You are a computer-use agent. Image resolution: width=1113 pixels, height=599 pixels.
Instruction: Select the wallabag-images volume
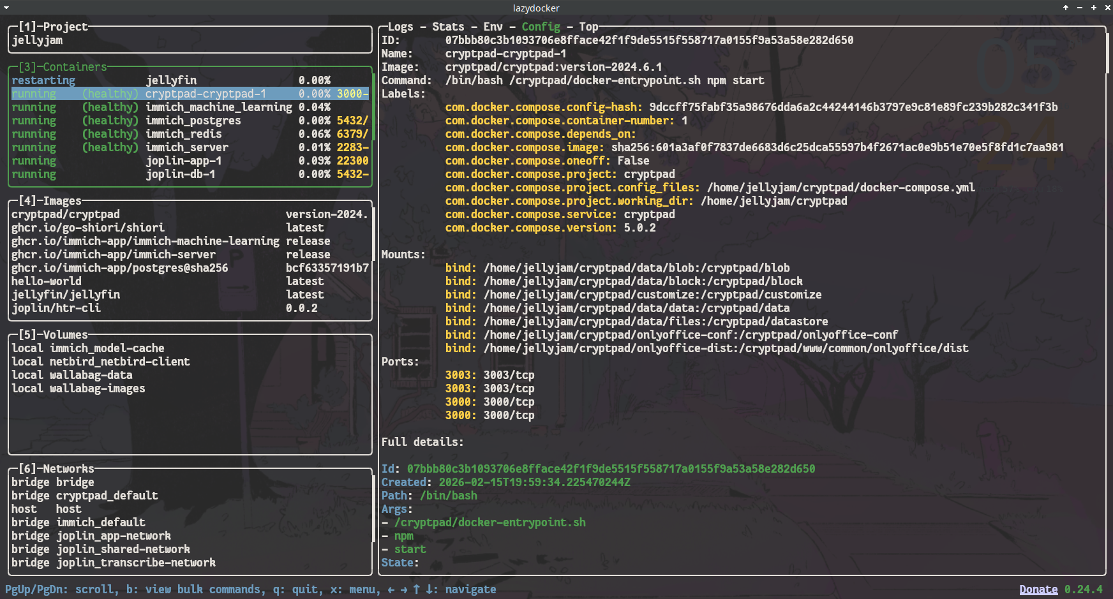click(x=190, y=388)
